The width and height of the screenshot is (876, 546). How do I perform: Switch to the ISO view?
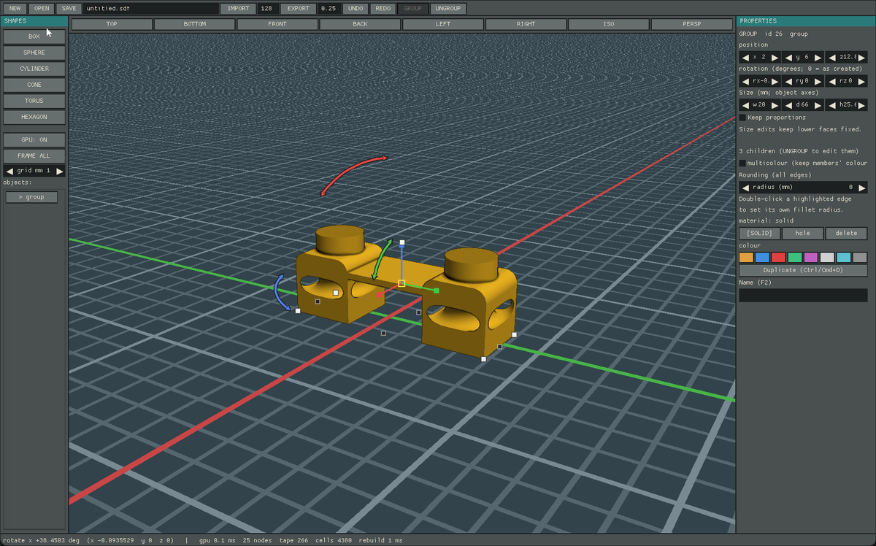(609, 24)
